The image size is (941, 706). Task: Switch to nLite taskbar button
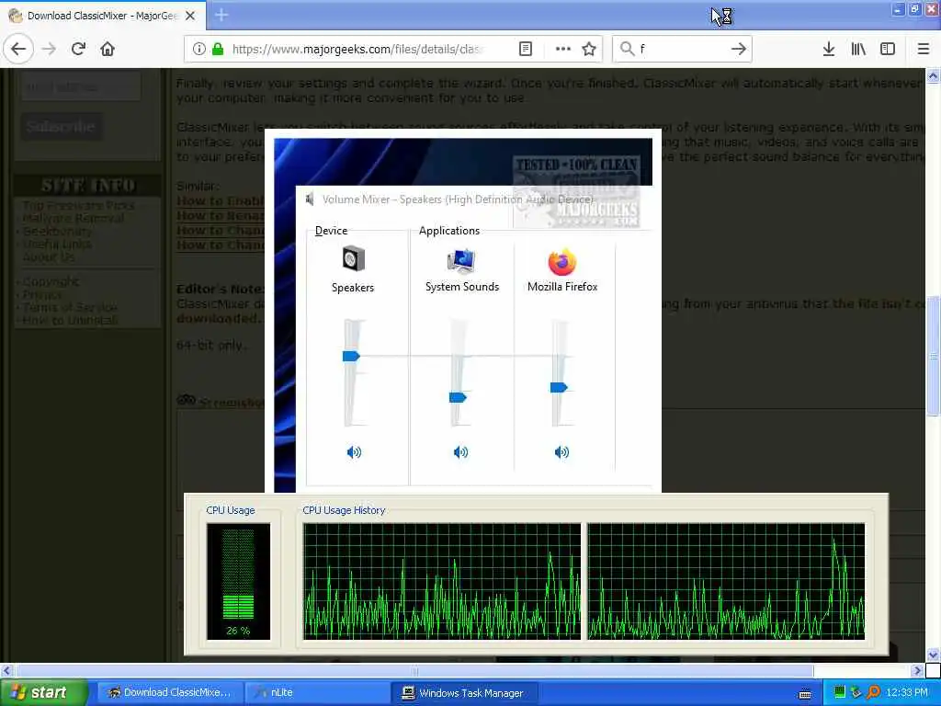pyautogui.click(x=317, y=693)
